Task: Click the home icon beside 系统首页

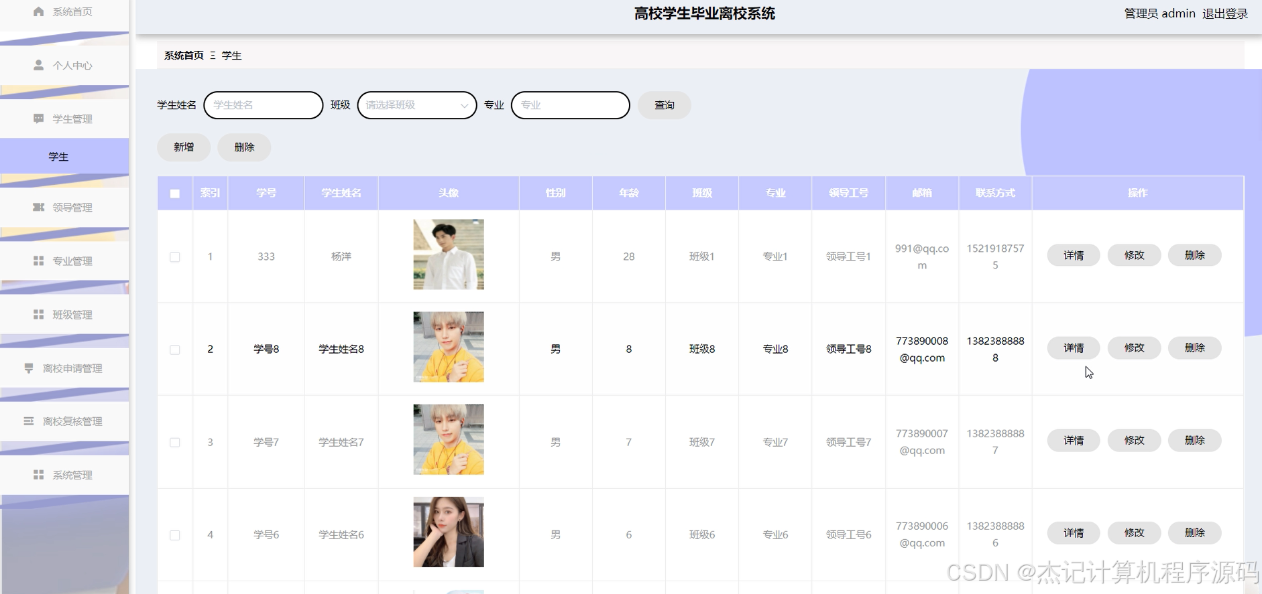Action: pos(39,11)
